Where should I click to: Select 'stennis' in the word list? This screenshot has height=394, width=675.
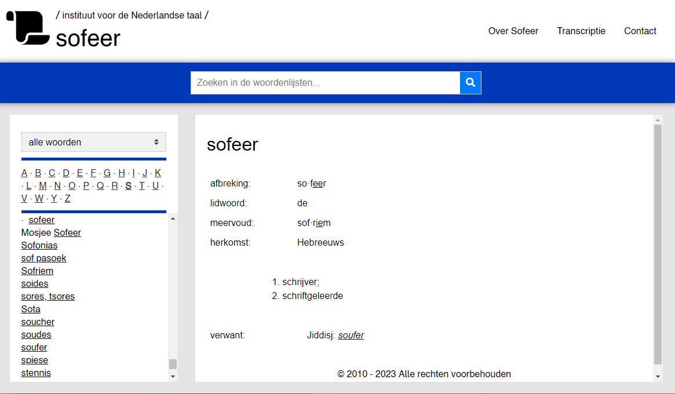[36, 373]
